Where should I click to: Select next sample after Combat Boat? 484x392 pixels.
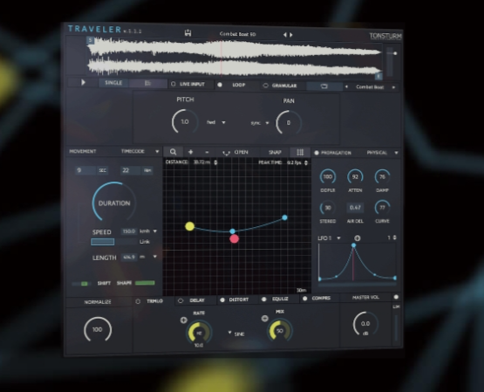tap(393, 87)
